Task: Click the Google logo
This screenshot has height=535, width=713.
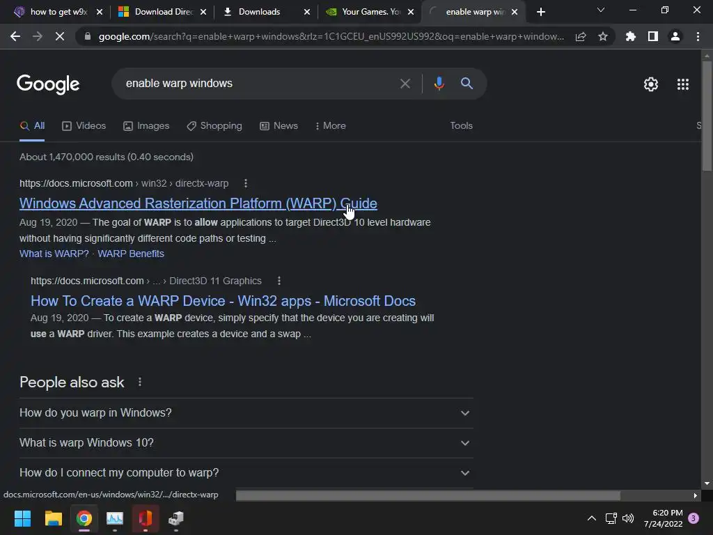Action: pyautogui.click(x=48, y=84)
